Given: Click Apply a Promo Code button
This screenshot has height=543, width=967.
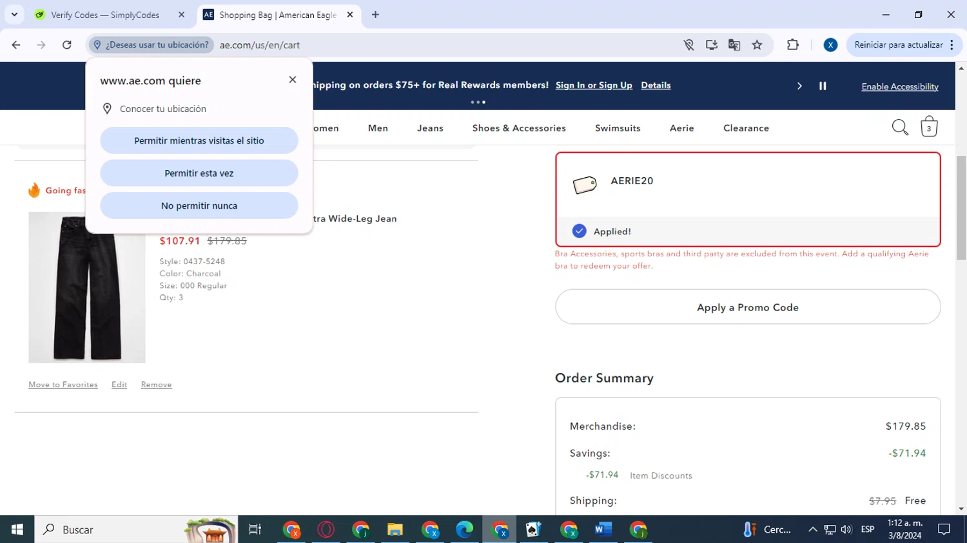Looking at the screenshot, I should 748,307.
